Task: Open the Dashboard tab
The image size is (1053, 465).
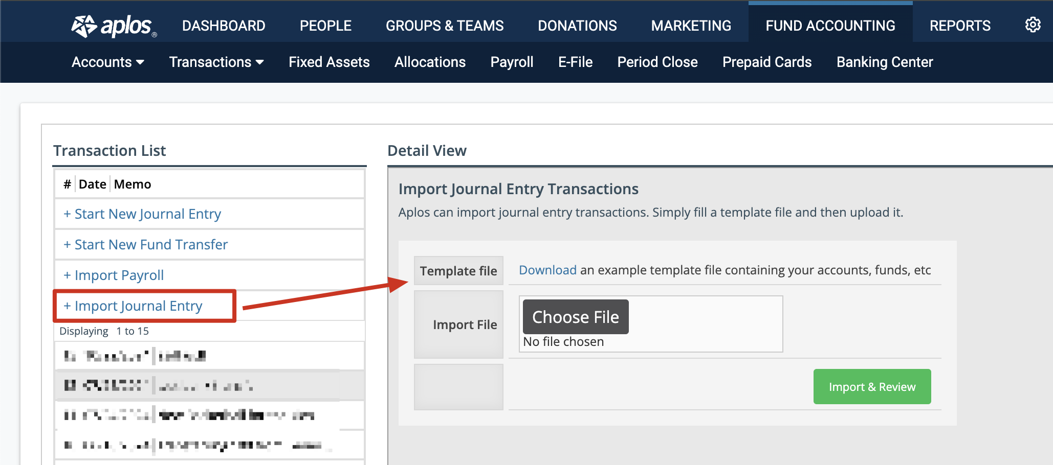Action: pyautogui.click(x=224, y=26)
